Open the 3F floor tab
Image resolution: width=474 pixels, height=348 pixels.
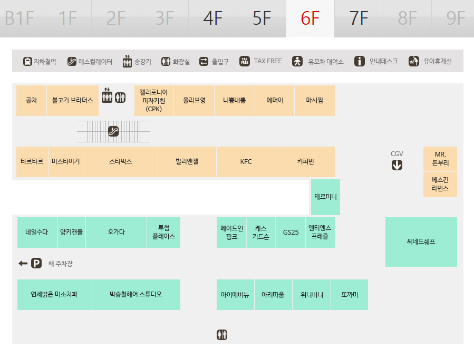coord(165,18)
